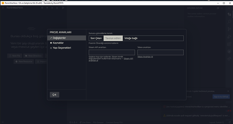Click Sign in to GitHub button
Viewport: 233px width, 124px height.
click(x=221, y=97)
